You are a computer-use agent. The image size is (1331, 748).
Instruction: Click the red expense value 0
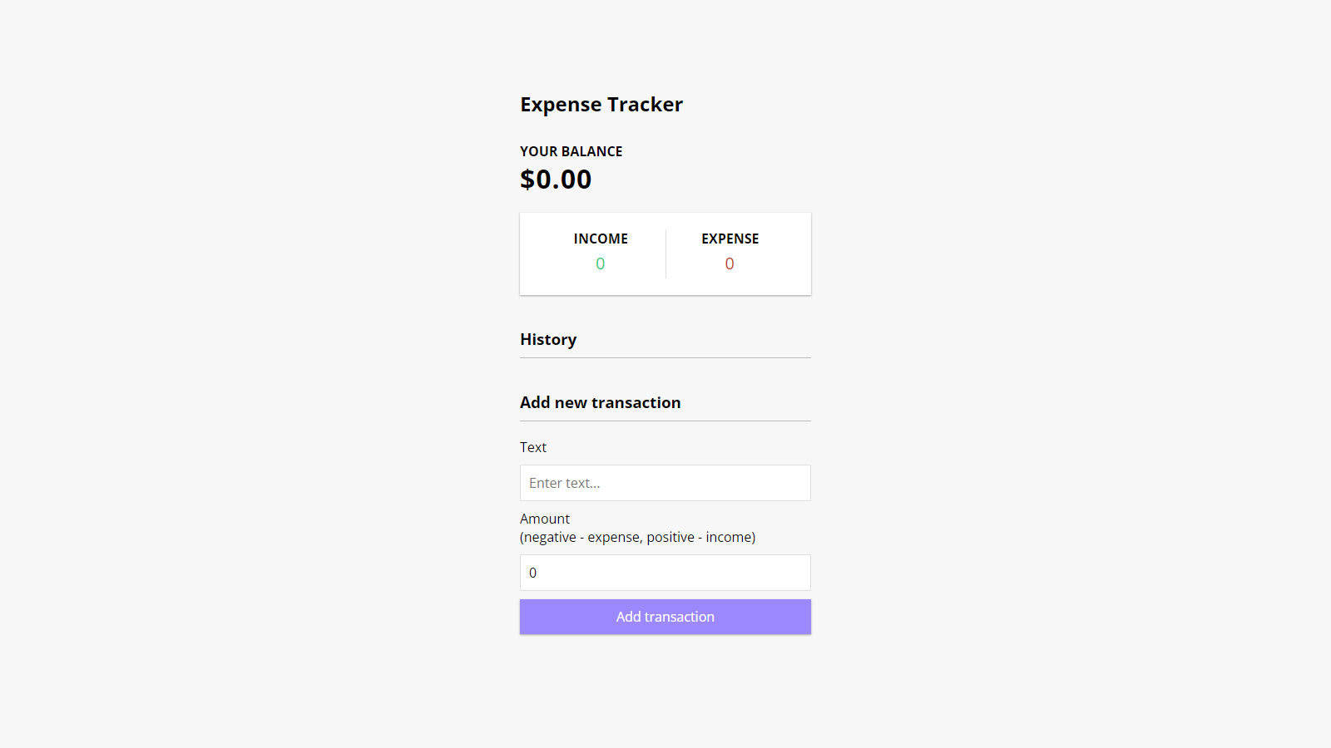730,263
